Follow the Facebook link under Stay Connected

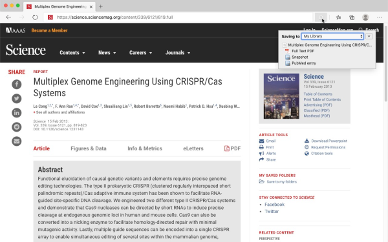tap(274, 205)
